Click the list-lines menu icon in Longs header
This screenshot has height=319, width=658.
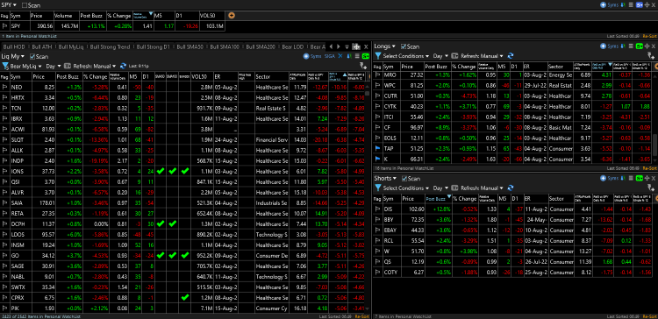[632, 46]
